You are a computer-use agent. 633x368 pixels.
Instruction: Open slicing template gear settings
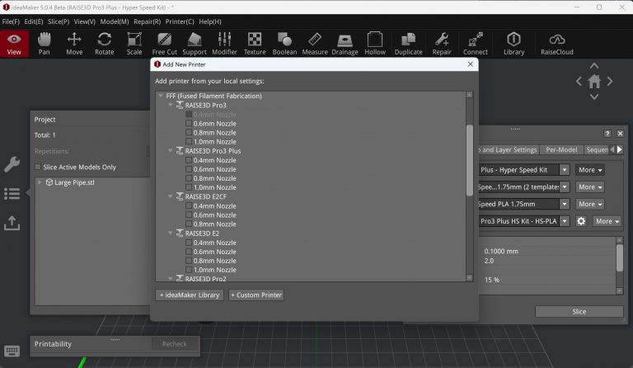[x=581, y=221]
